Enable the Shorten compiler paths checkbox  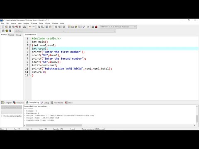point(2,116)
